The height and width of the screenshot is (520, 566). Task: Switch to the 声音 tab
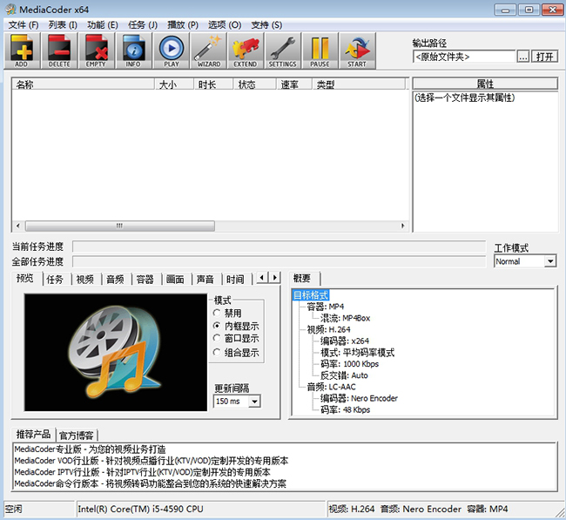point(205,279)
